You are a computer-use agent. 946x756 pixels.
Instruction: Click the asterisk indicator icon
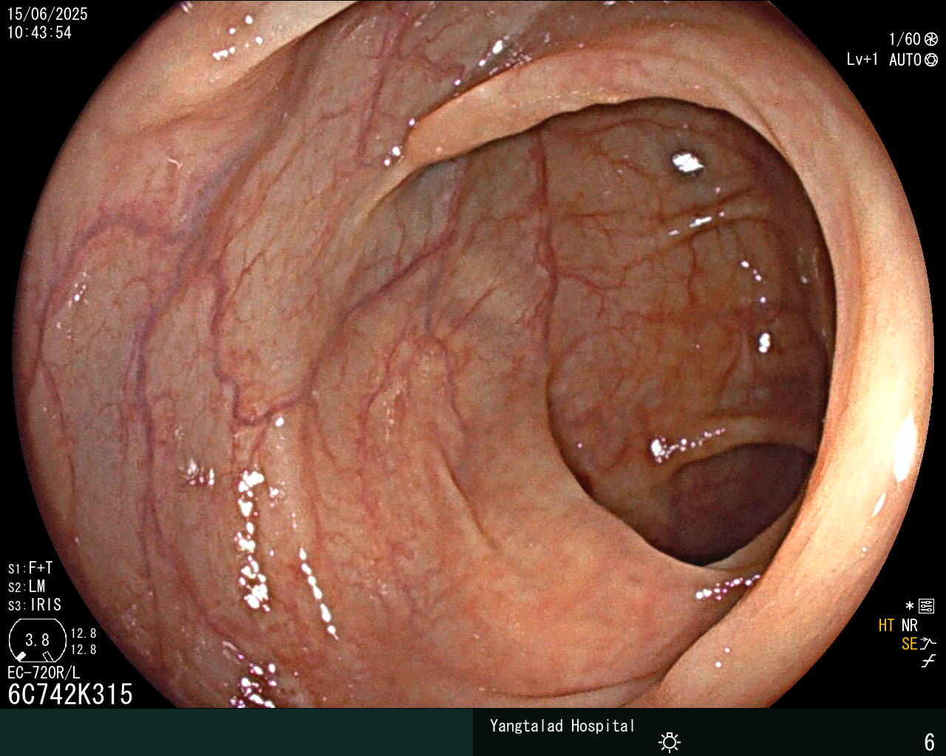(910, 606)
